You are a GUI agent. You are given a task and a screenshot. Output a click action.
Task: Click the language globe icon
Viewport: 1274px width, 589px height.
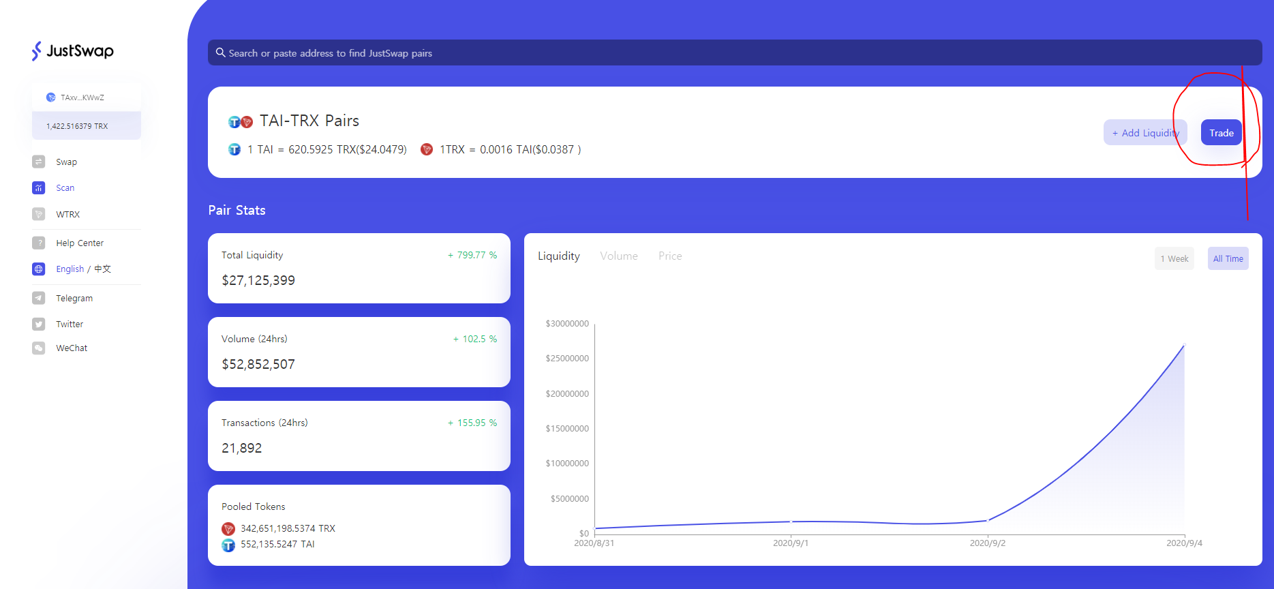tap(39, 269)
